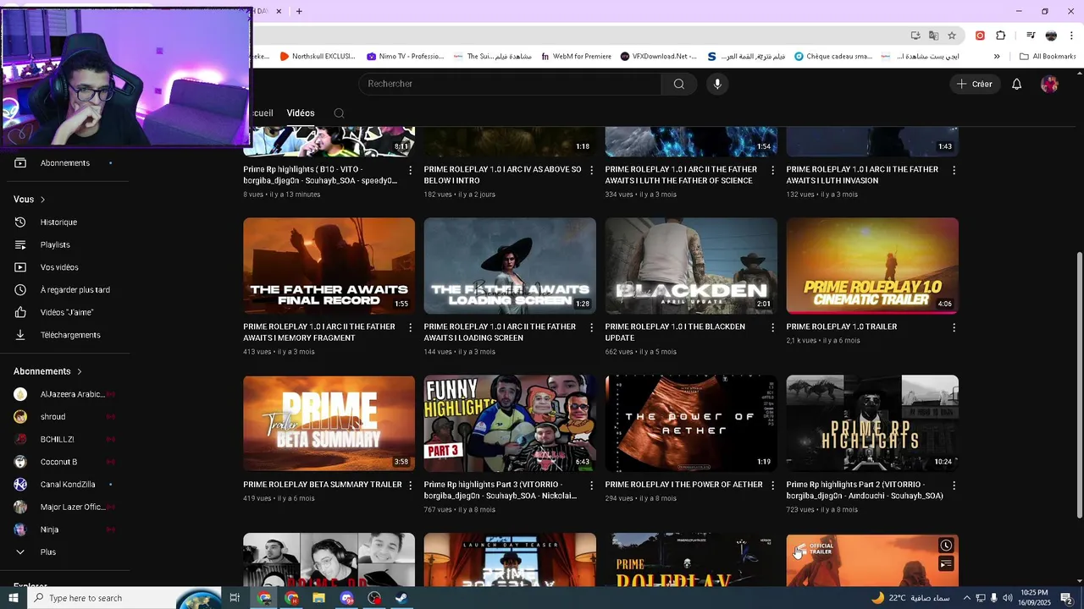Click the Historique clock icon in sidebar
This screenshot has width=1084, height=609.
tap(20, 222)
